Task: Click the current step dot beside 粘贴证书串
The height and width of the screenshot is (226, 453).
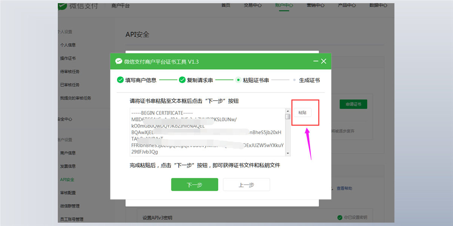Action: [x=238, y=80]
